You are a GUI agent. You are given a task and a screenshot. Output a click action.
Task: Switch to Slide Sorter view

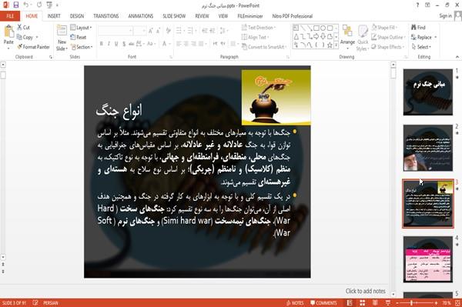tap(363, 303)
